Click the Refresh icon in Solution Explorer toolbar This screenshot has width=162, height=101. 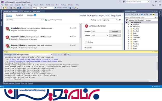tap(142, 15)
